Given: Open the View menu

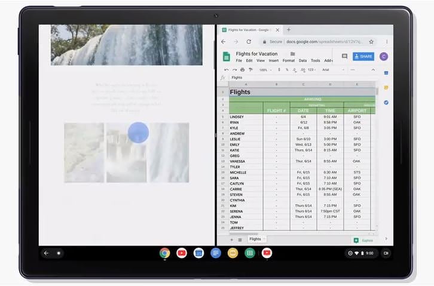Looking at the screenshot, I should click(x=261, y=60).
